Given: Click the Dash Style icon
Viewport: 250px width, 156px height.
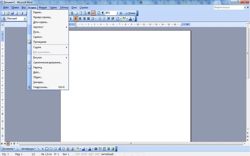Looking at the screenshot, I should pyautogui.click(x=100, y=149).
